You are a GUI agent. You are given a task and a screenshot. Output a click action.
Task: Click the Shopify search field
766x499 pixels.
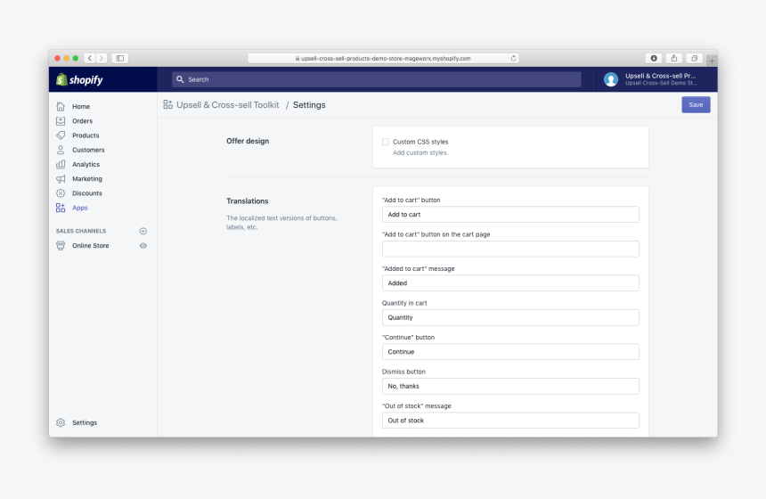376,79
